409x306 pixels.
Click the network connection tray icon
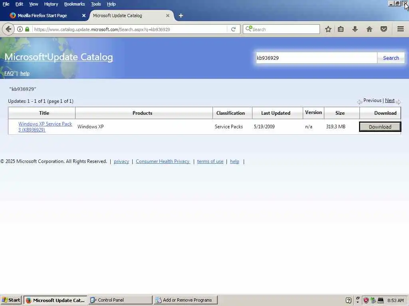(373, 300)
